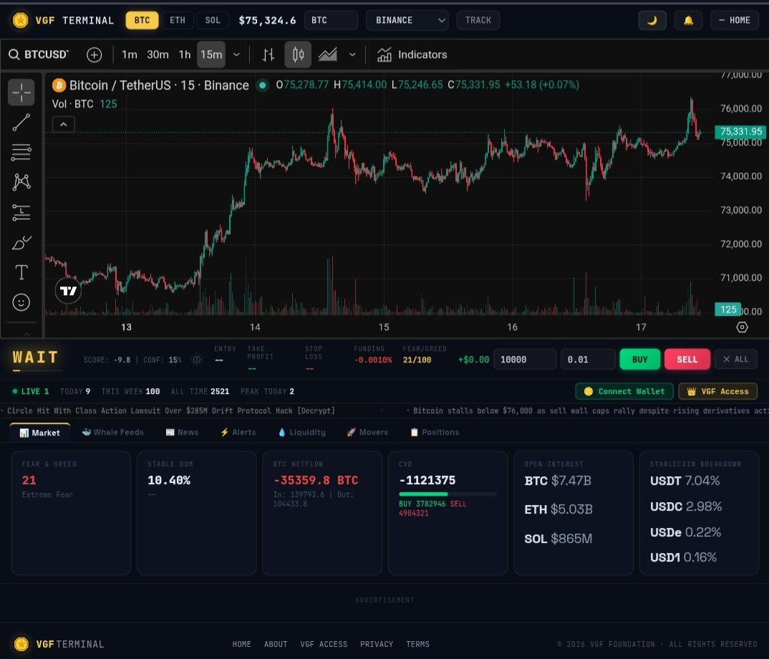Switch to 1m timeframe
The height and width of the screenshot is (659, 769).
(x=130, y=54)
